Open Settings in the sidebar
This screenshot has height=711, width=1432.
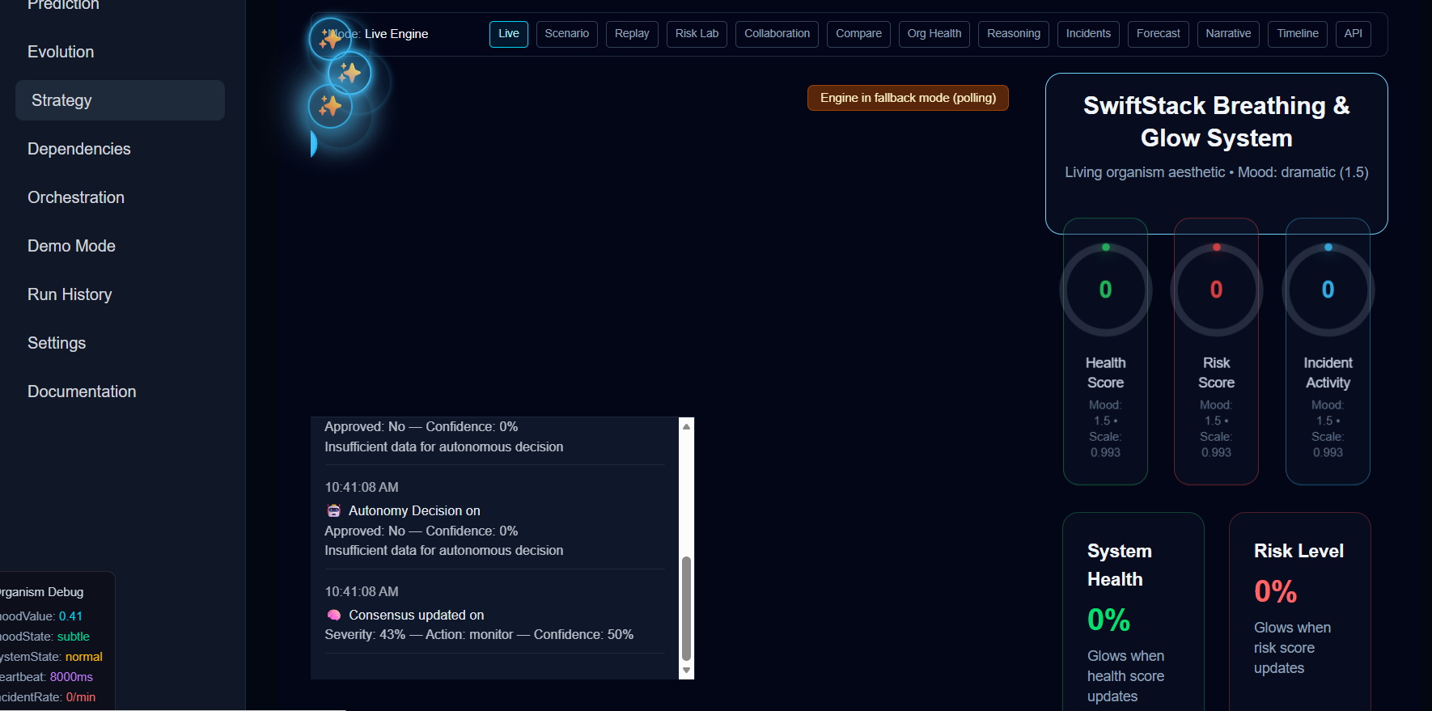tap(120, 343)
